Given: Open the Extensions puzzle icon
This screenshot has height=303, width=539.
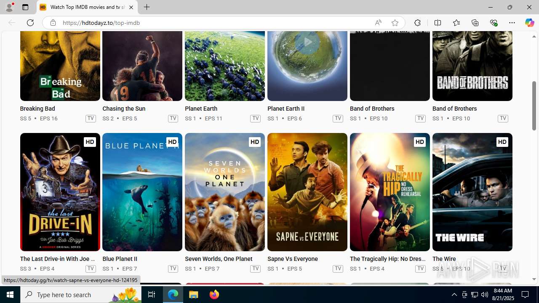Looking at the screenshot, I should [x=417, y=23].
